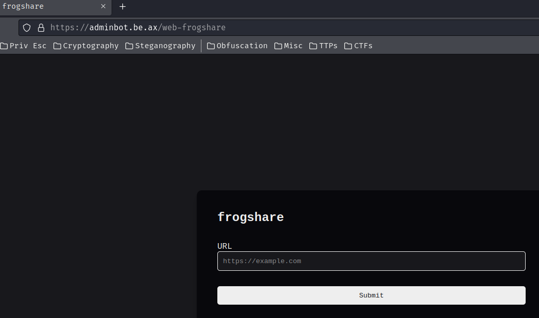The width and height of the screenshot is (539, 318).
Task: Click the padlock site security icon
Action: point(41,28)
